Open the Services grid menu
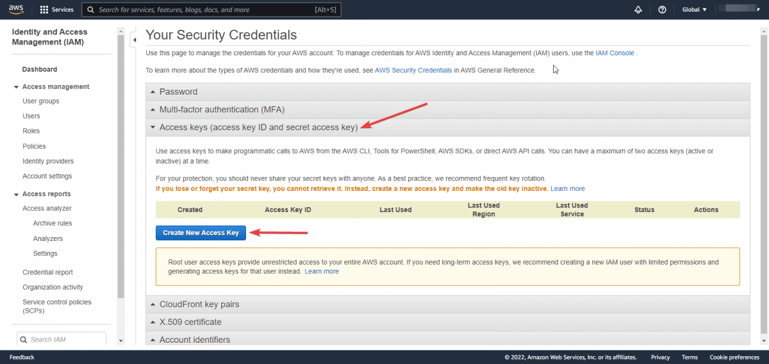This screenshot has width=769, height=364. point(56,10)
